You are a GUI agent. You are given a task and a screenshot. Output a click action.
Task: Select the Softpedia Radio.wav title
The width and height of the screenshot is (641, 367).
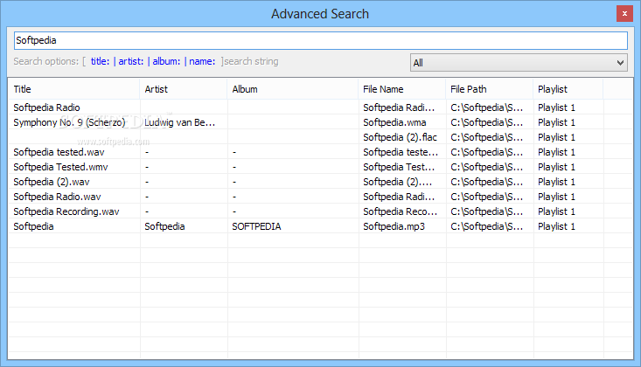[x=57, y=197]
